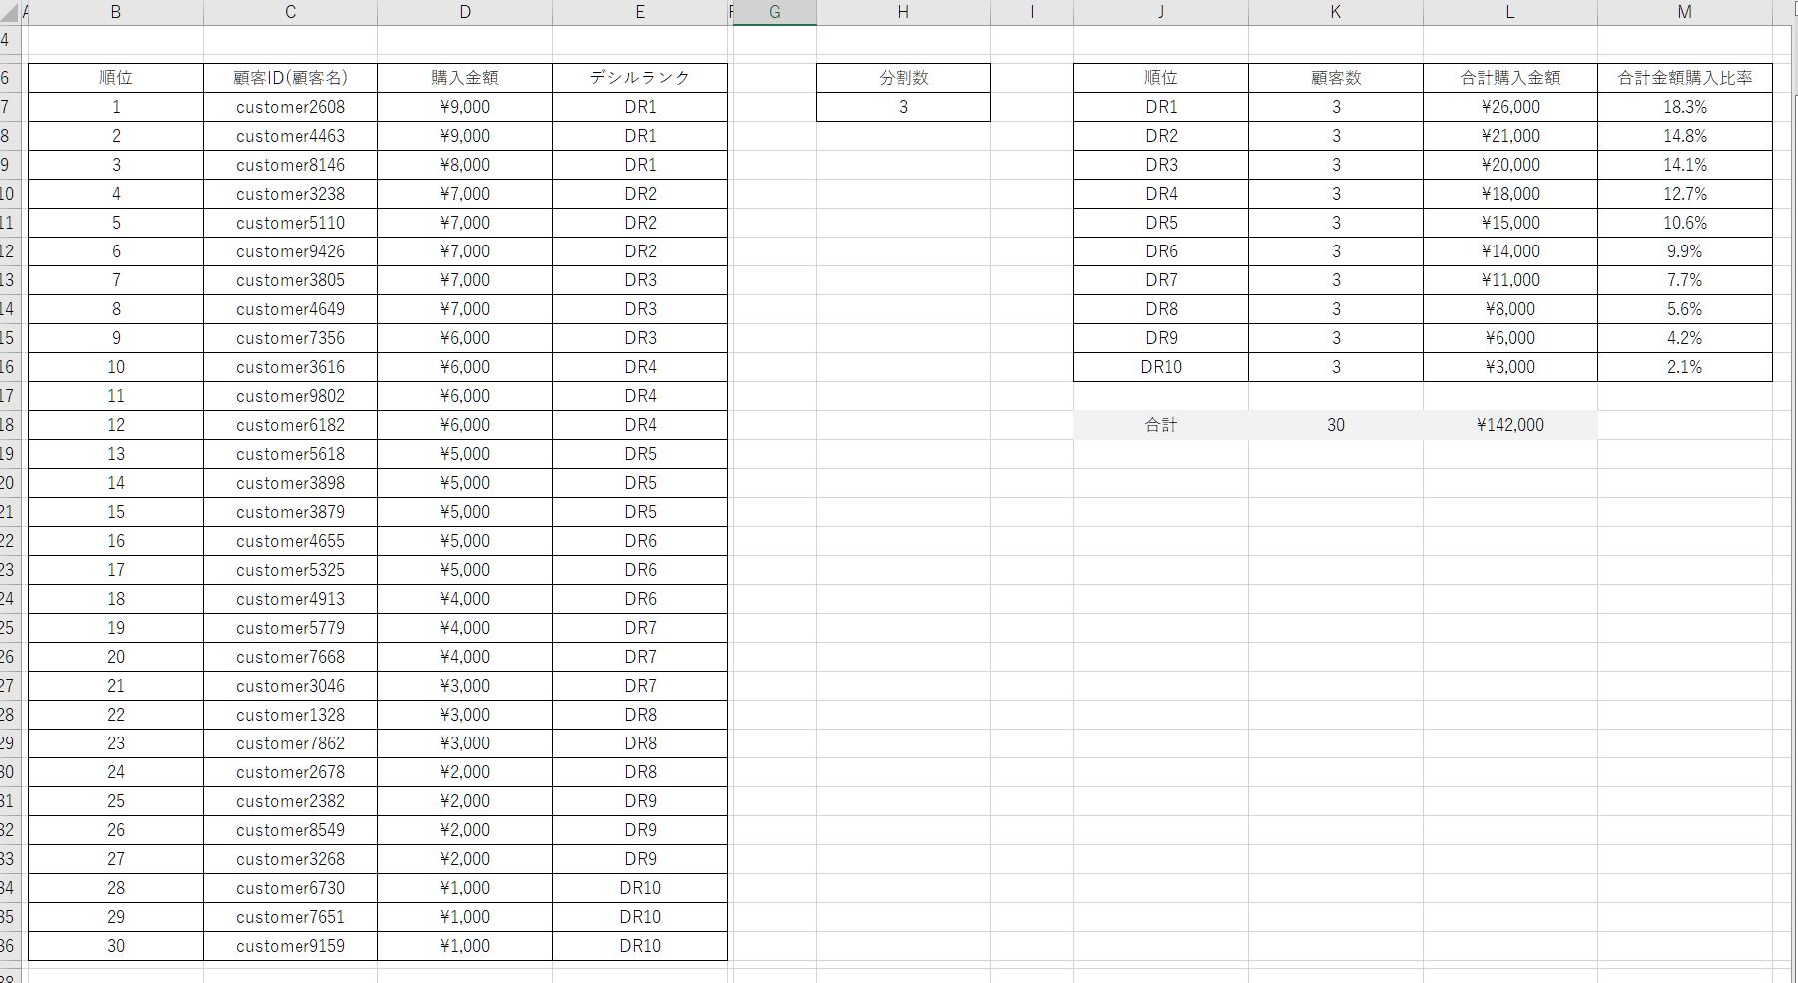Click the ¥26,000 total for DR1
The image size is (1798, 983).
point(1509,107)
